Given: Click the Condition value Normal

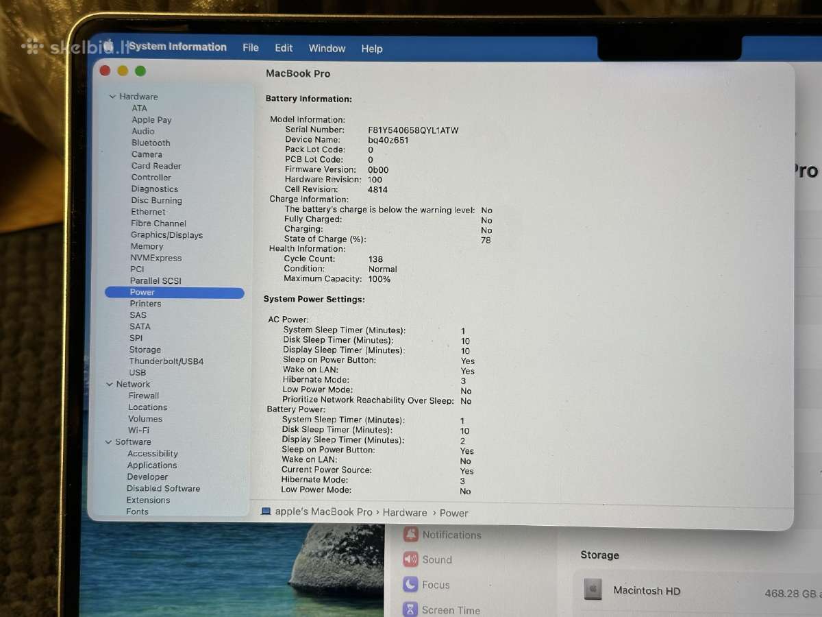Looking at the screenshot, I should (382, 269).
